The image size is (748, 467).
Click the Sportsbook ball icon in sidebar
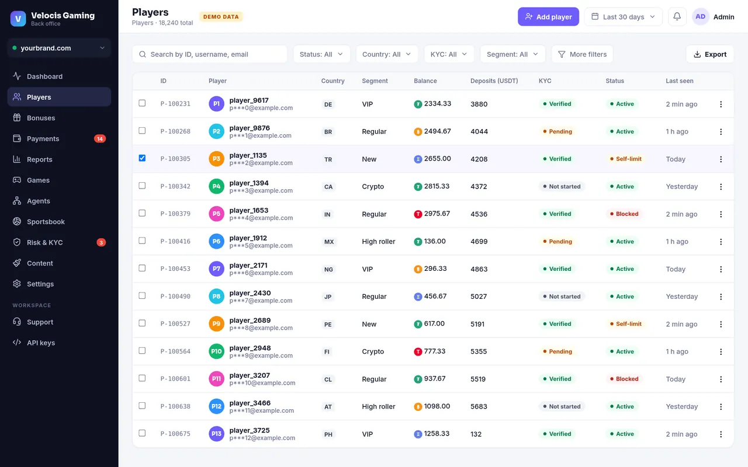click(x=17, y=222)
